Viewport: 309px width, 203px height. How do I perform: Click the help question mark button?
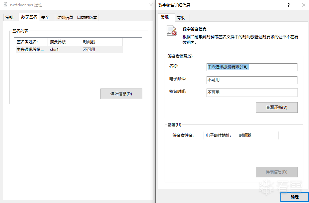click(x=289, y=5)
